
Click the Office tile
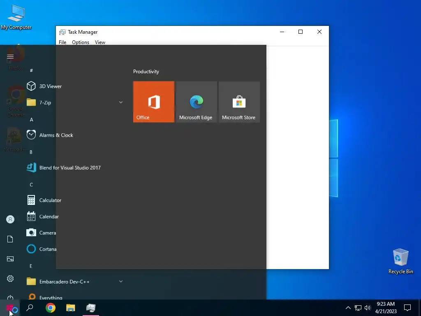click(154, 102)
